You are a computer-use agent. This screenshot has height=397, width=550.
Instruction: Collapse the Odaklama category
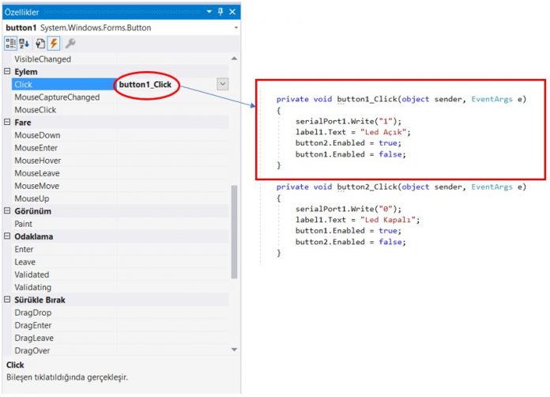coord(8,236)
